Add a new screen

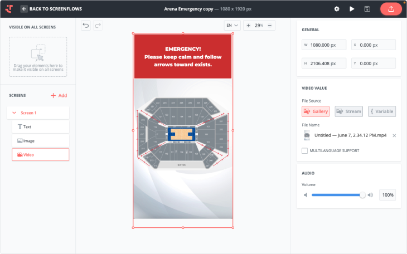point(59,95)
